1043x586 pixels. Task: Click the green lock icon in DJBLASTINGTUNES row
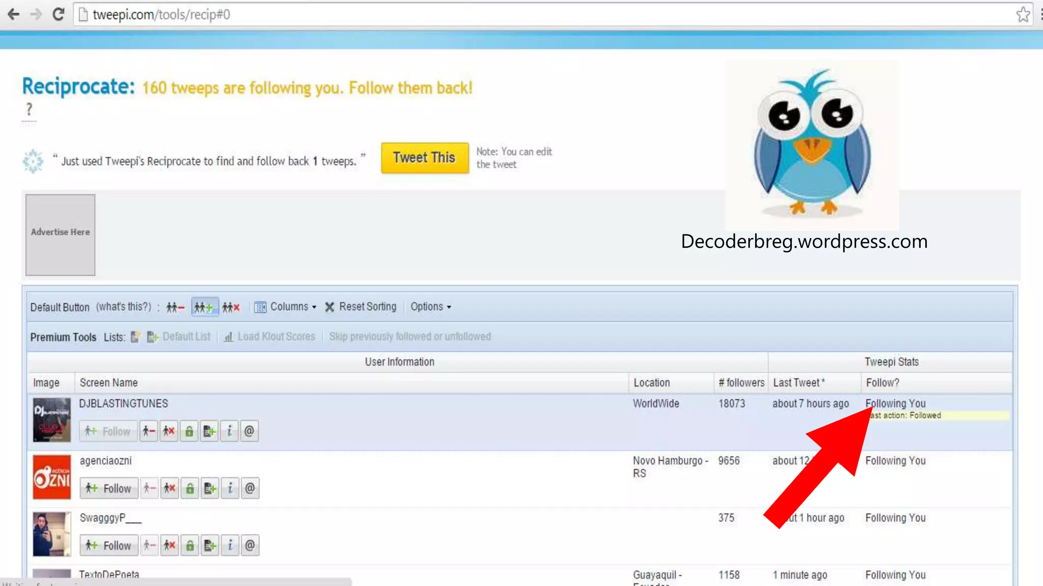coord(189,431)
